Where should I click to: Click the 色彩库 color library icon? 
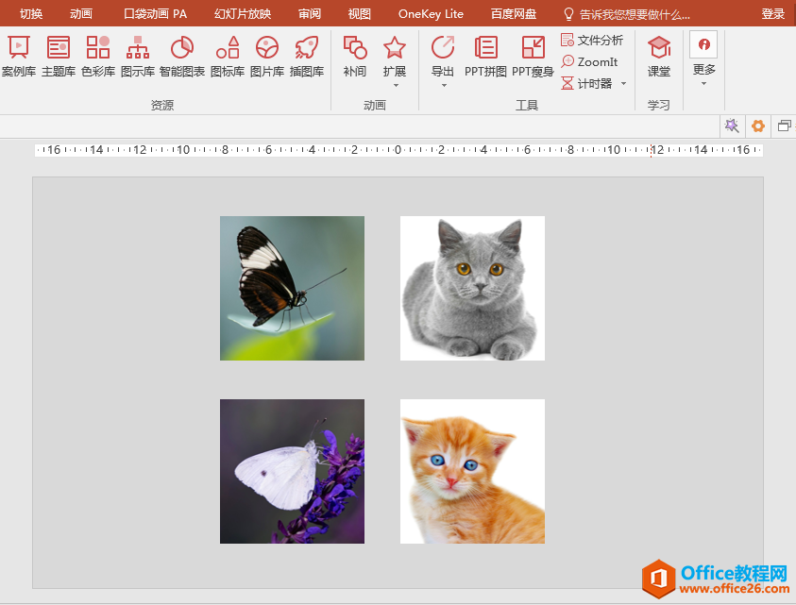98,56
